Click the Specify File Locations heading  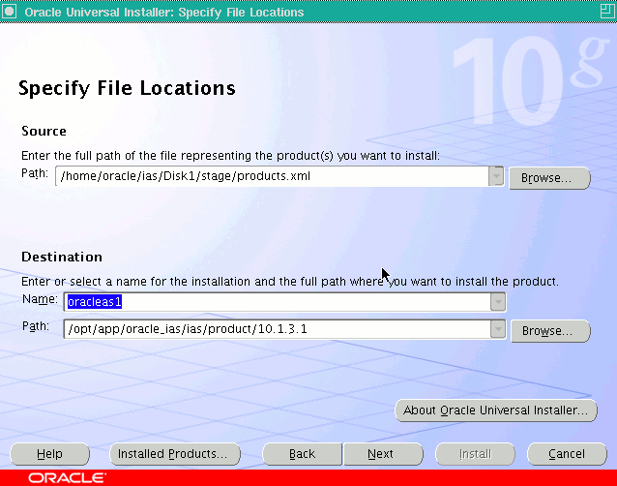pyautogui.click(x=127, y=88)
